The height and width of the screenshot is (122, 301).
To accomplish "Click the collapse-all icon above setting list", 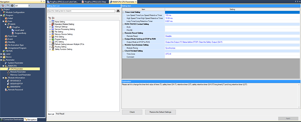I will pyautogui.click(x=53, y=18).
